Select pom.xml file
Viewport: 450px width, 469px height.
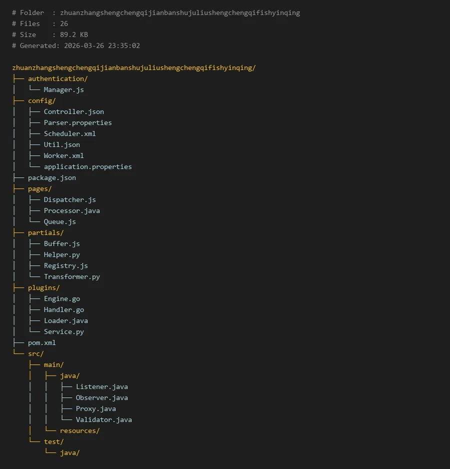tap(41, 342)
